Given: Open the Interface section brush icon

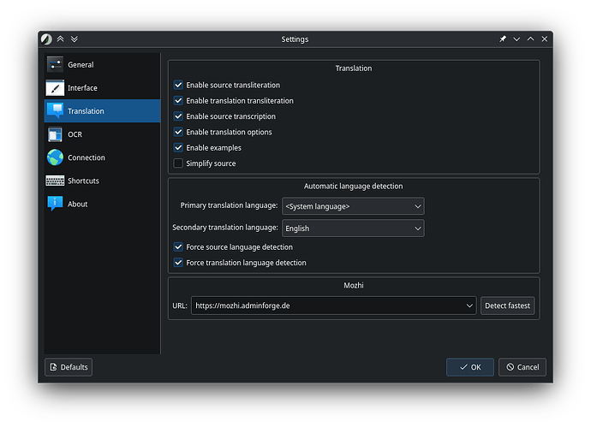Looking at the screenshot, I should tap(55, 88).
